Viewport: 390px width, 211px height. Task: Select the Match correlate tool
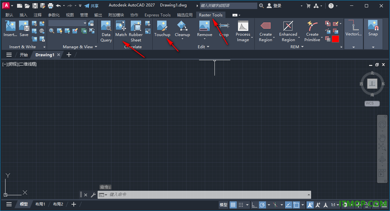click(121, 29)
